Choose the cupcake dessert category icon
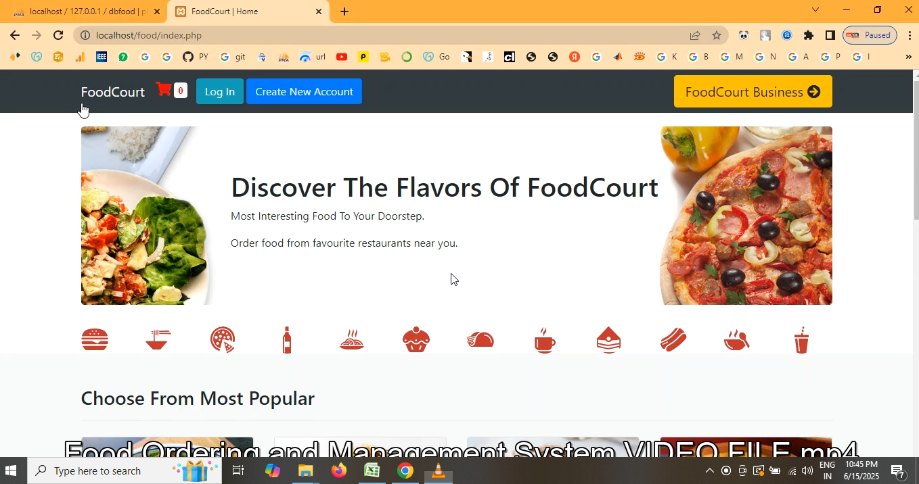 coord(416,339)
